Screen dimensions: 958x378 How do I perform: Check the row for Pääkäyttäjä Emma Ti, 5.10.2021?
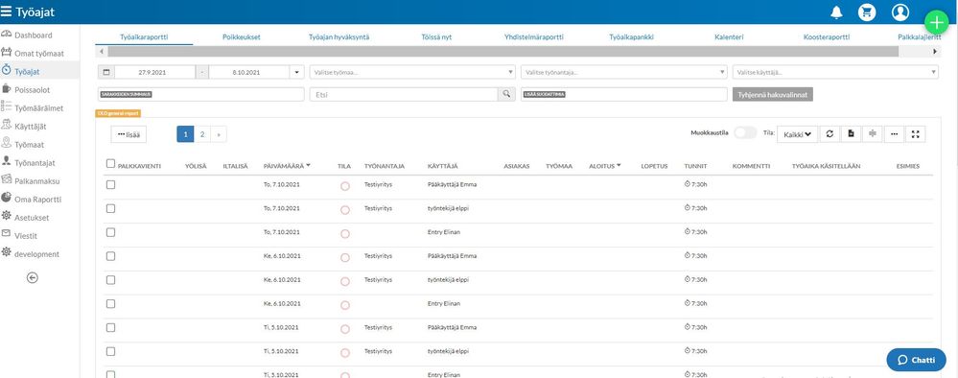click(110, 327)
